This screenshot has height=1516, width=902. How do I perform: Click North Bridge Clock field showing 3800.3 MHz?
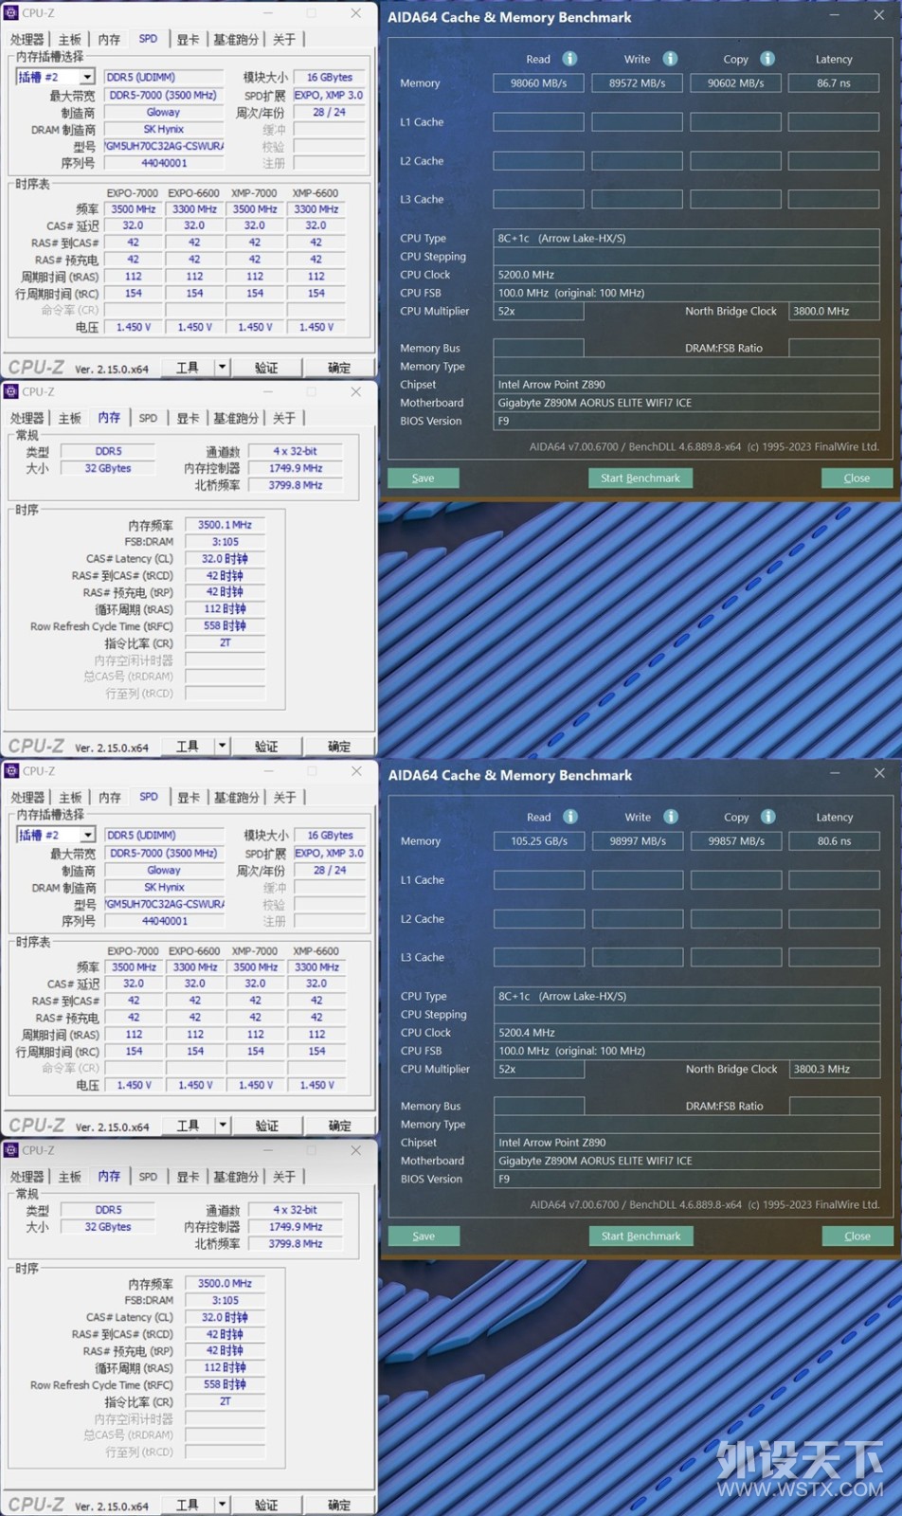[835, 1069]
